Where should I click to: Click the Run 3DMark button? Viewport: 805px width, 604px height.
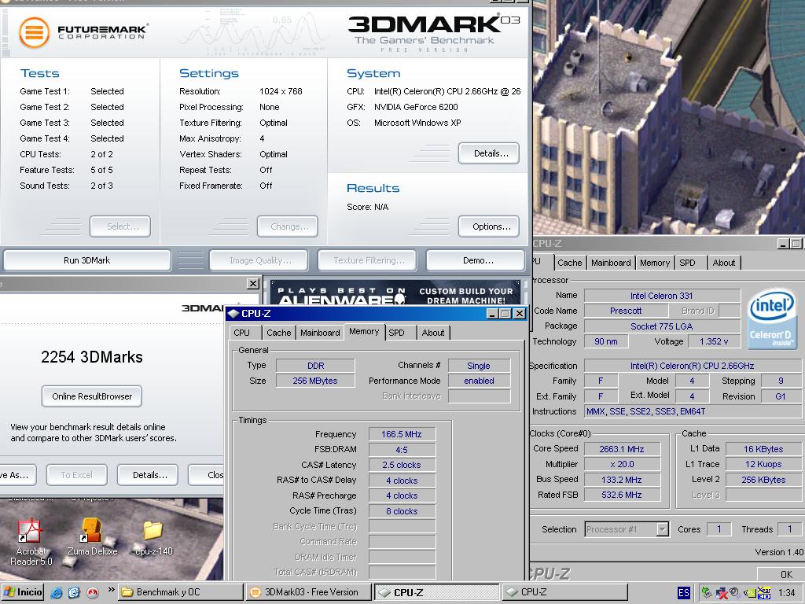(x=86, y=260)
